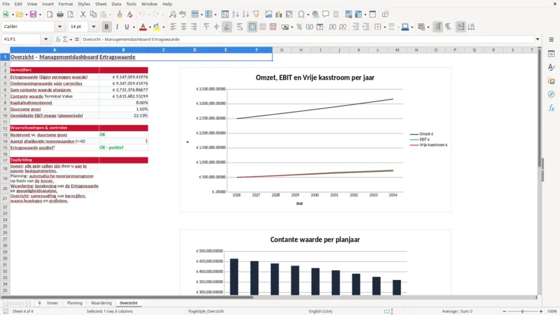
Task: Click the Save document icon
Action: pyautogui.click(x=33, y=14)
